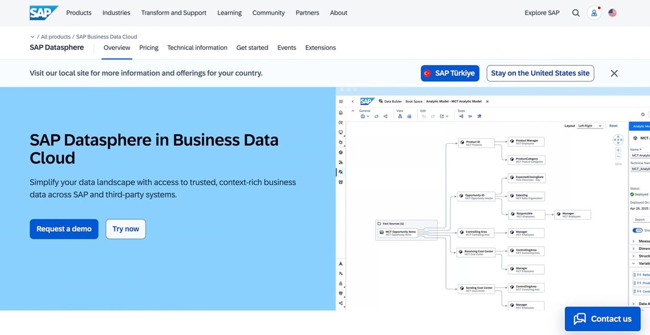This screenshot has height=335, width=650.
Task: Open the Transform and Support menu
Action: pyautogui.click(x=174, y=13)
